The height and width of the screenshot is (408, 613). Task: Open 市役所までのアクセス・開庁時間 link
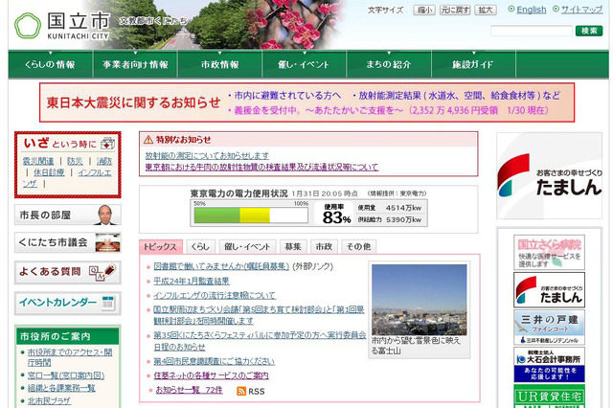coord(70,357)
